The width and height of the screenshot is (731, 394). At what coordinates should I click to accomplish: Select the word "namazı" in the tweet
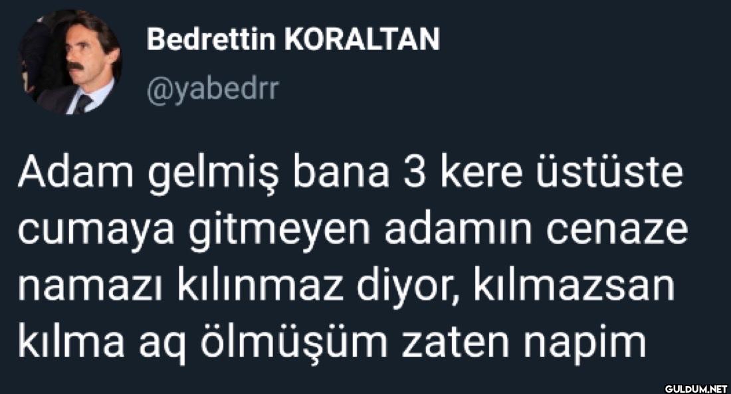coord(91,288)
